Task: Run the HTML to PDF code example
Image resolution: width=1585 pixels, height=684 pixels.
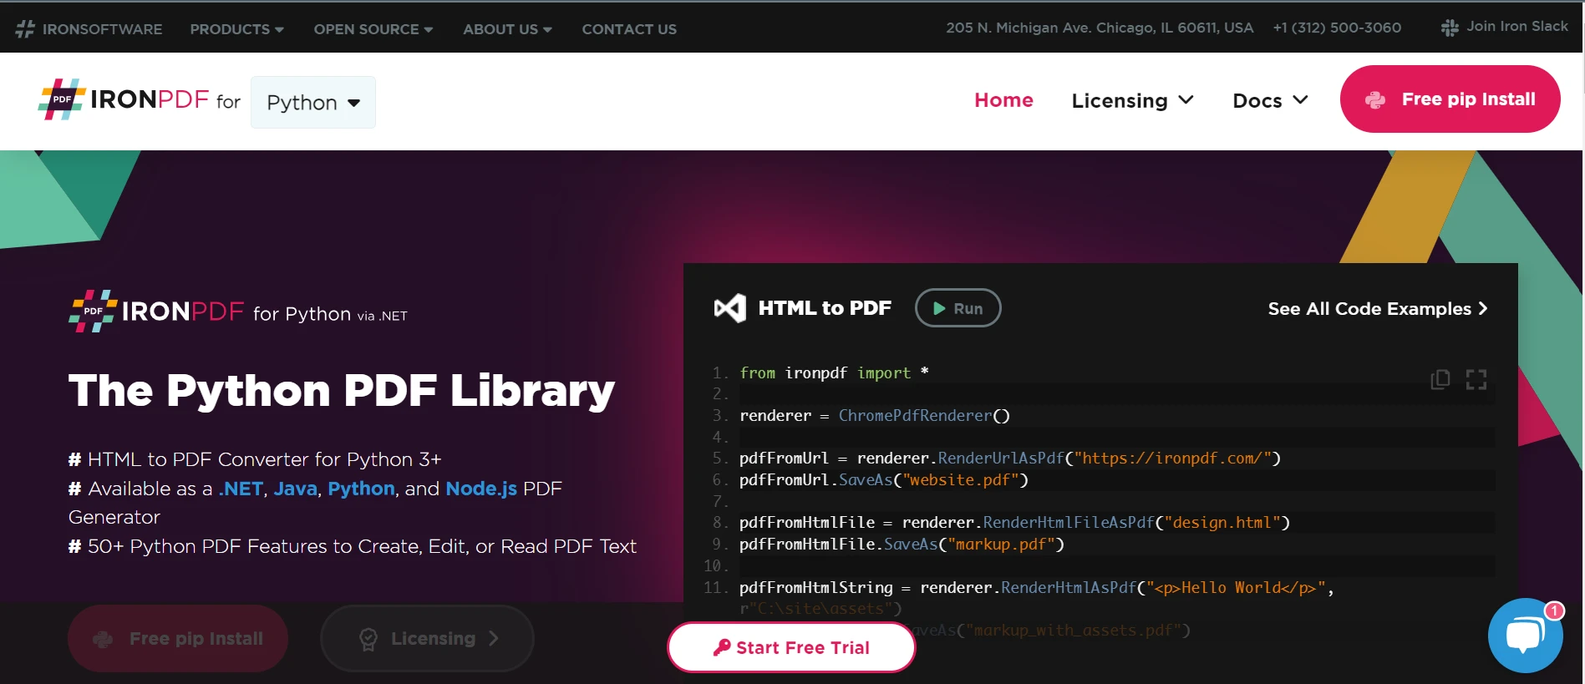Action: 958,308
